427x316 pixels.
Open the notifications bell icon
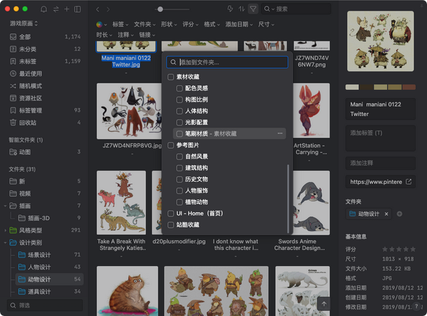(x=43, y=9)
